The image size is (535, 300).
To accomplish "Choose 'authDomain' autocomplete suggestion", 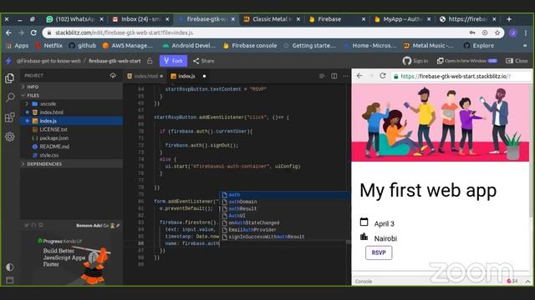I will [285, 202].
